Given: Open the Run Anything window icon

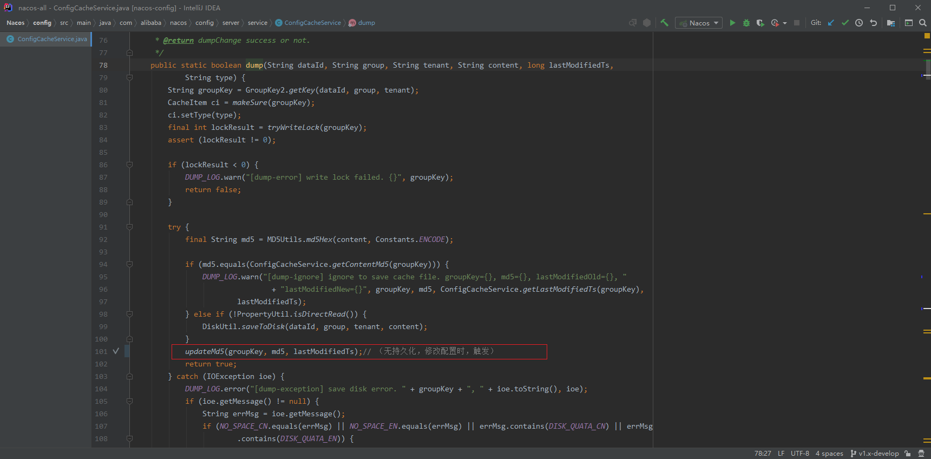Looking at the screenshot, I should pyautogui.click(x=909, y=23).
